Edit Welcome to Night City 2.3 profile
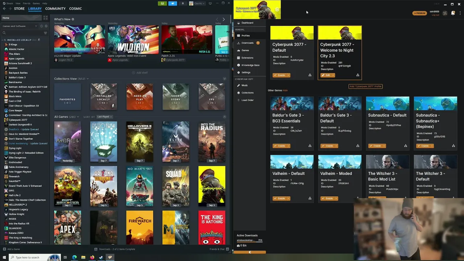The width and height of the screenshot is (464, 261). coord(326,75)
